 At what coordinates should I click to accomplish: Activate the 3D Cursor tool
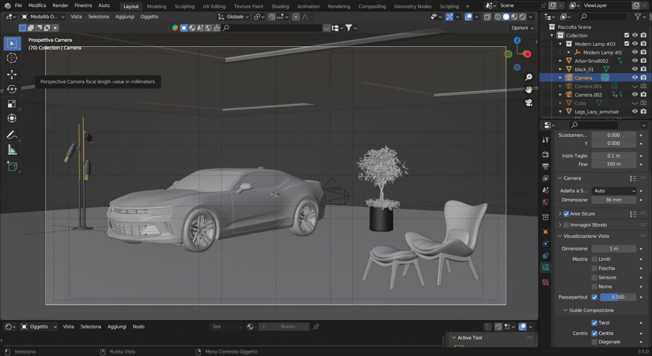12,58
